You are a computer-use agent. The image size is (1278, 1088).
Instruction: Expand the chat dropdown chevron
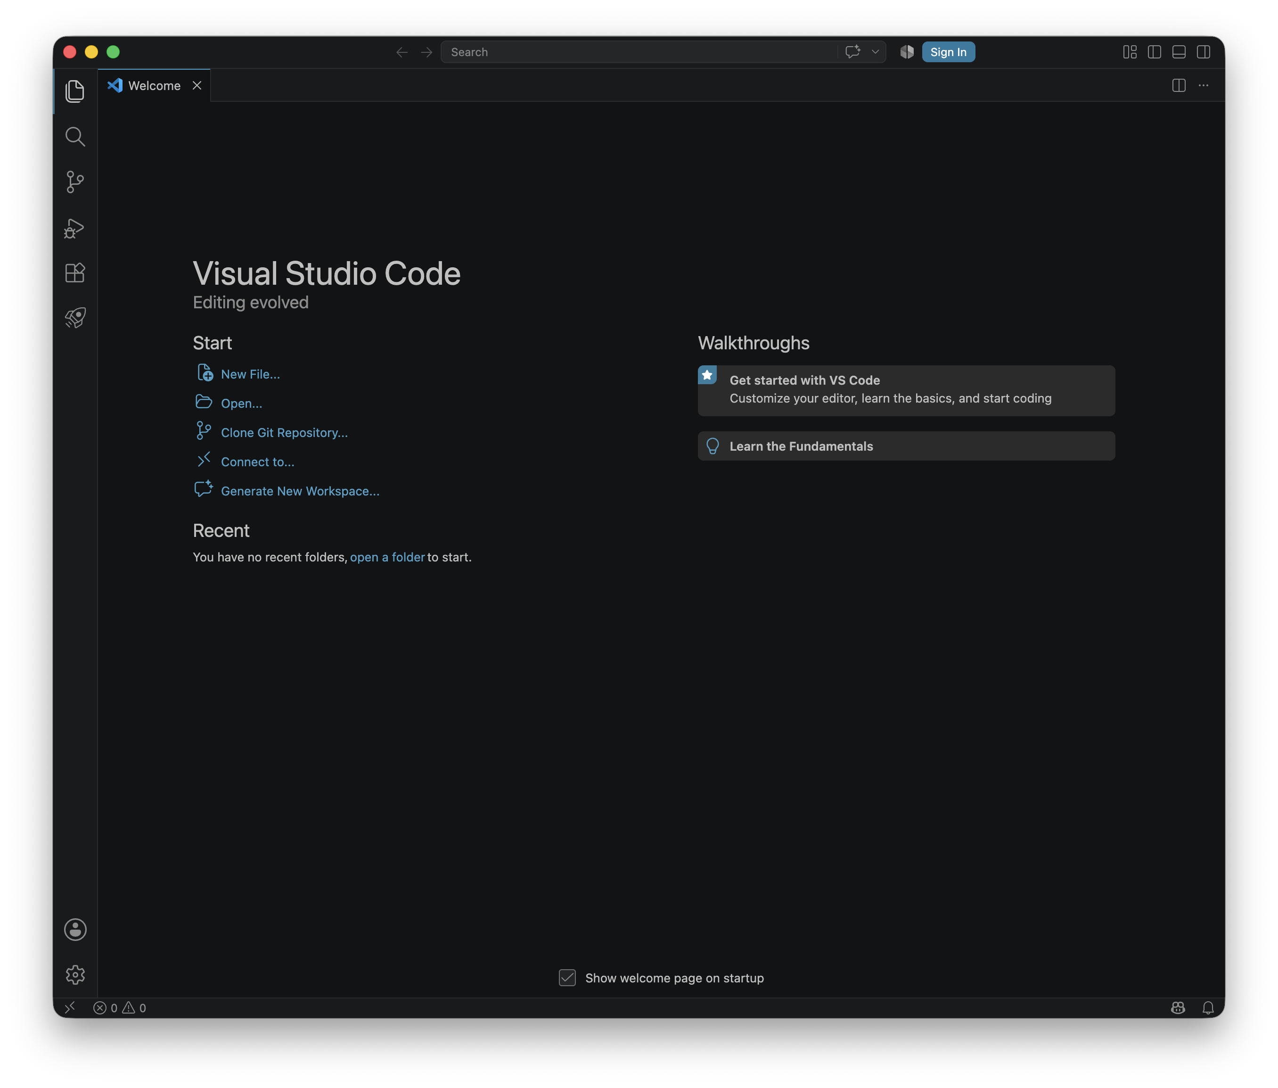click(875, 52)
